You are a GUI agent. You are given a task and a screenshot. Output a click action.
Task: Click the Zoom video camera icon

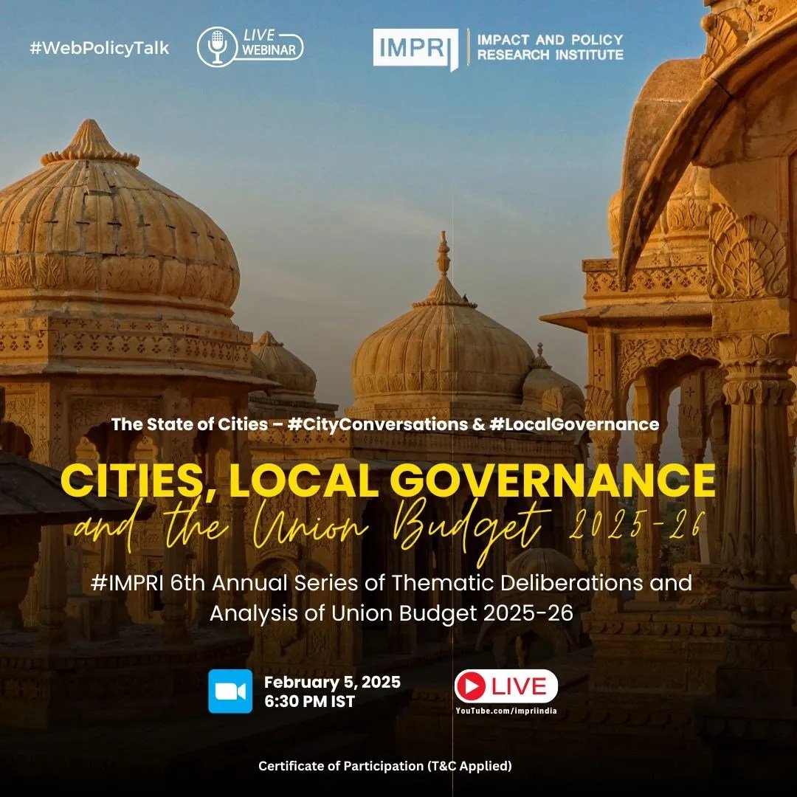[230, 691]
